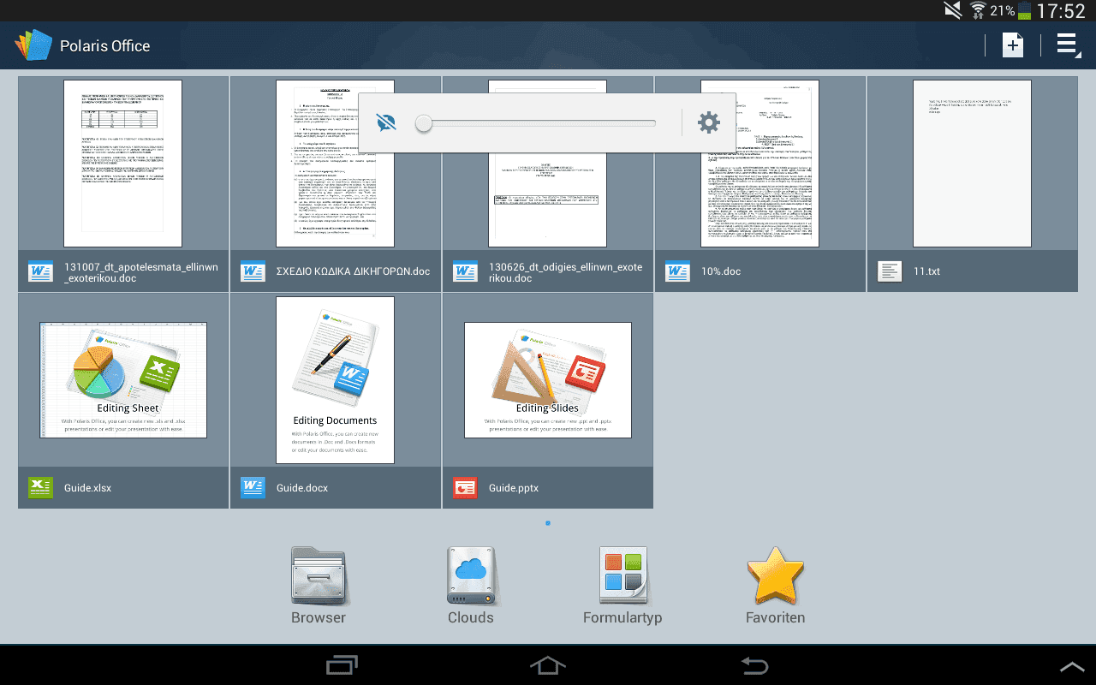Tap the Wi-Fi status icon
Image resolution: width=1096 pixels, height=685 pixels.
978,10
